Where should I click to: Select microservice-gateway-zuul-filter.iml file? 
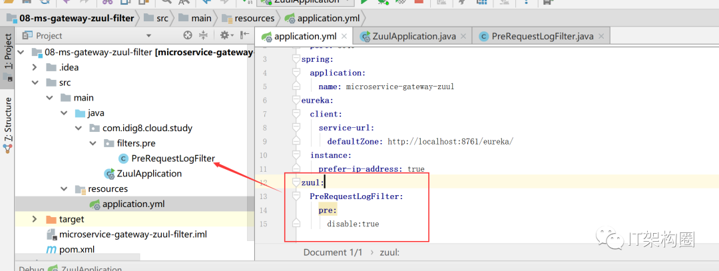(133, 234)
